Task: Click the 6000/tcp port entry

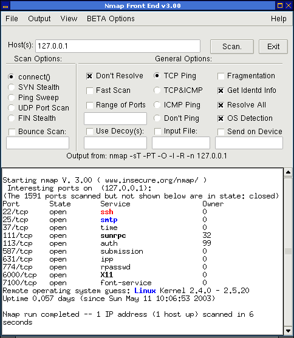Action: pos(19,275)
